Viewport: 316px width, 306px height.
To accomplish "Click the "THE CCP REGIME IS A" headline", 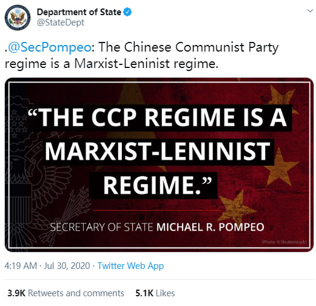I will [159, 117].
